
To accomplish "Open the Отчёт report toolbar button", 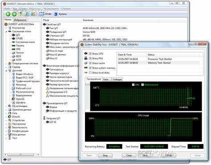I will tap(45, 14).
